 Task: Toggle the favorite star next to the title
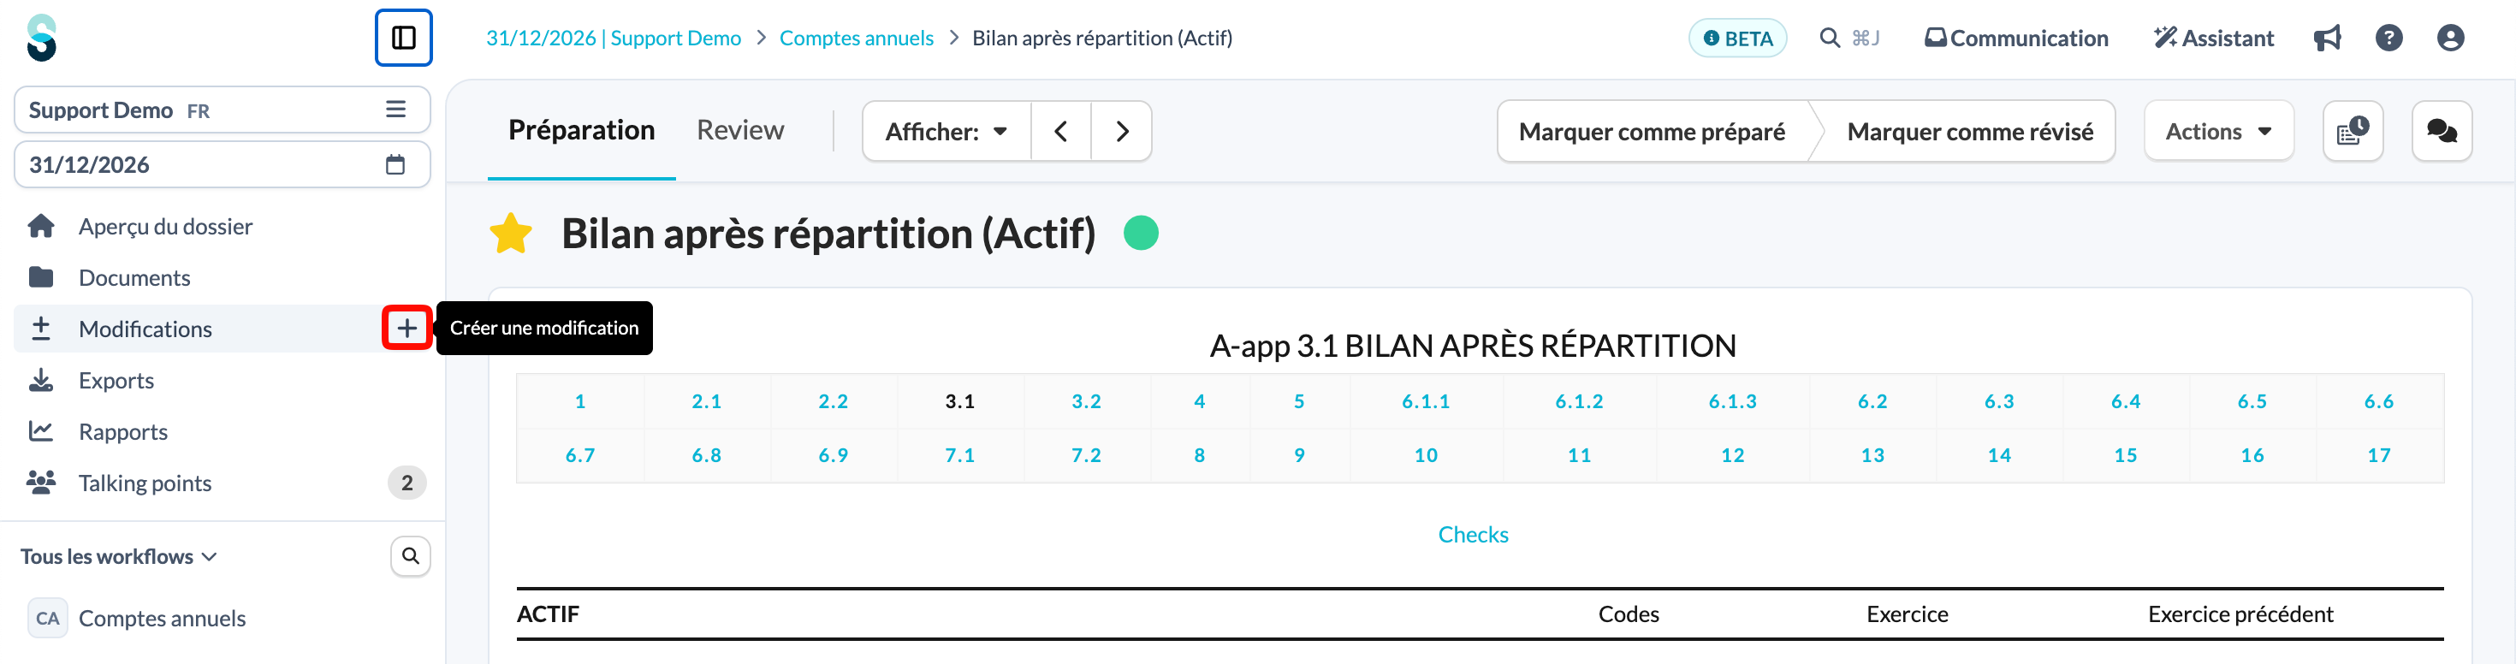pyautogui.click(x=511, y=234)
